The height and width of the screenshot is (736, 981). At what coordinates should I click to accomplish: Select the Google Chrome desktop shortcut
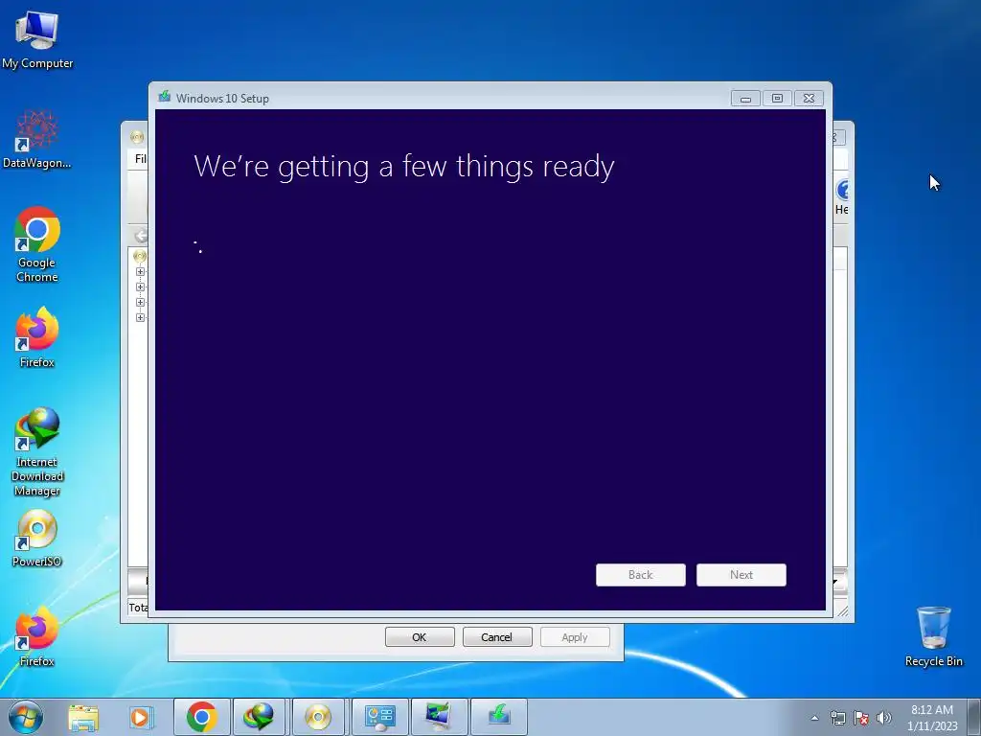[x=37, y=244]
